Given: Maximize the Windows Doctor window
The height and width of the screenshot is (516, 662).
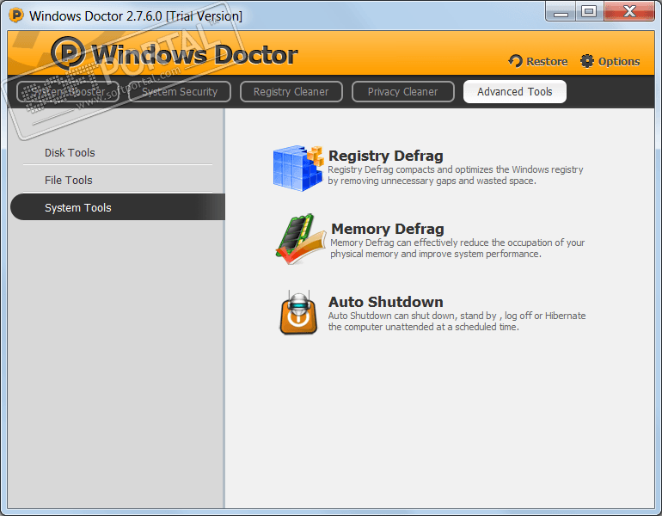Looking at the screenshot, I should coord(589,11).
